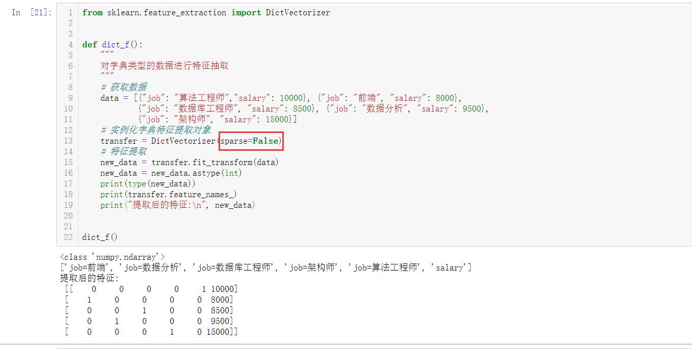Click the new_data.astype(int) code

click(x=196, y=173)
